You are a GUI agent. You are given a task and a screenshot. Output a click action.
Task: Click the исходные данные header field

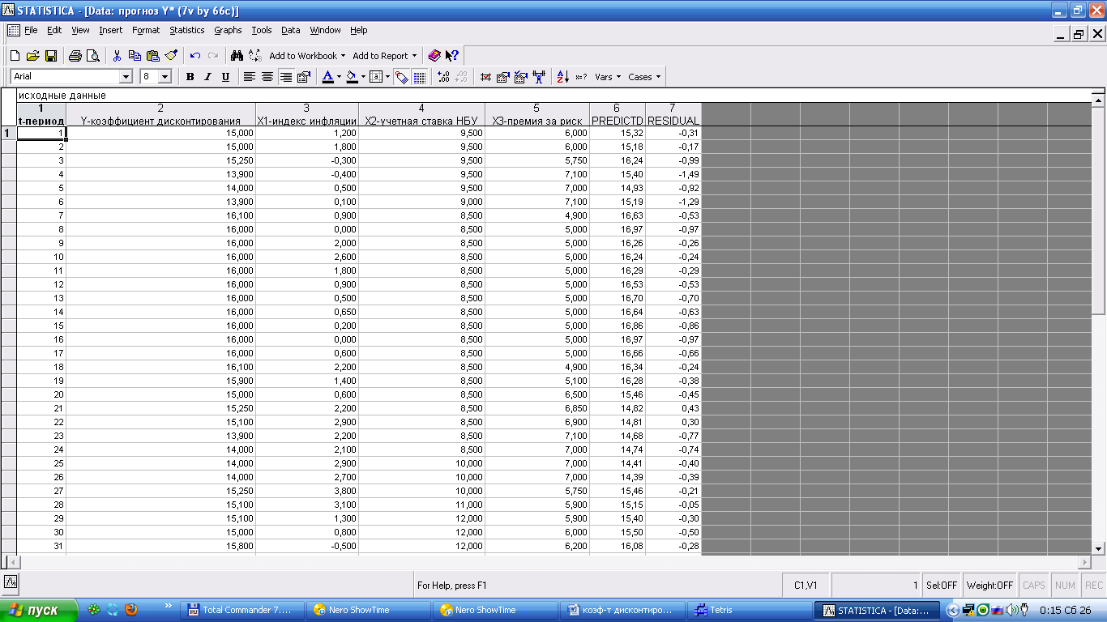553,96
